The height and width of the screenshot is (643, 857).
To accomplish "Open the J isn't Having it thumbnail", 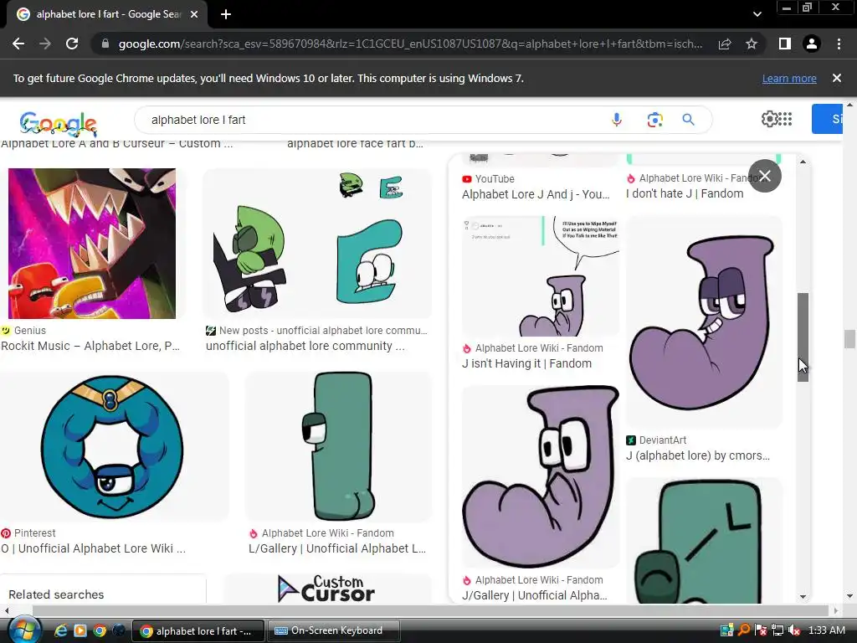I will coord(541,276).
